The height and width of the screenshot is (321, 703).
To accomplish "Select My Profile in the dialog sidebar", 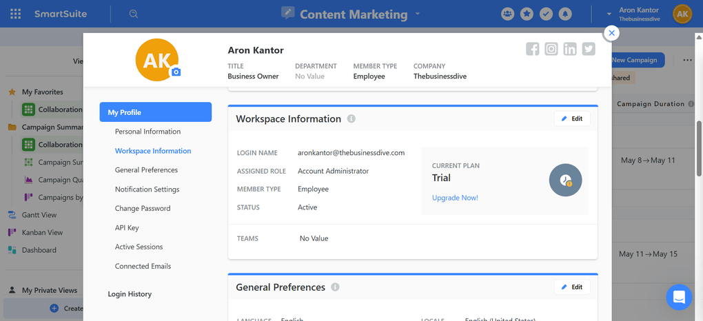I will [156, 112].
